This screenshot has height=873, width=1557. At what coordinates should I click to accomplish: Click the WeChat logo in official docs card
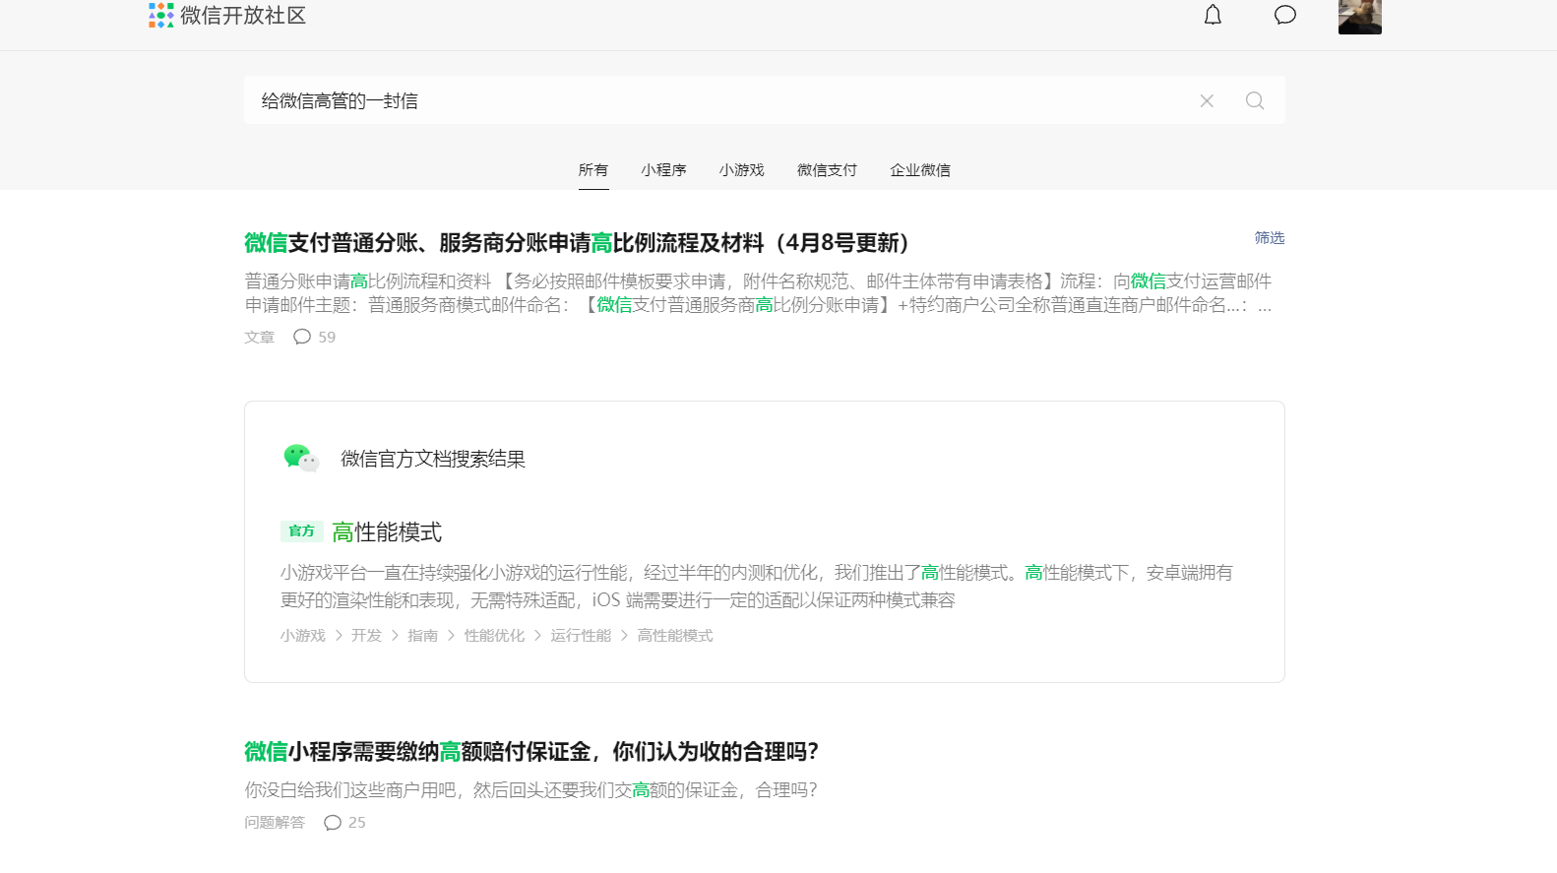click(301, 458)
